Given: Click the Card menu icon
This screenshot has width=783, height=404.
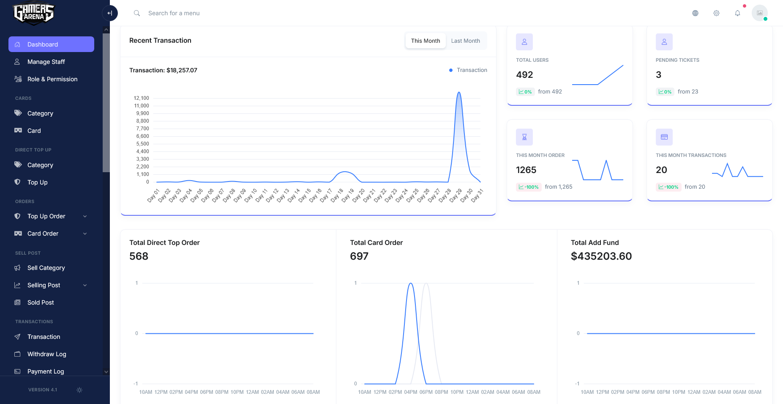Looking at the screenshot, I should coord(18,131).
